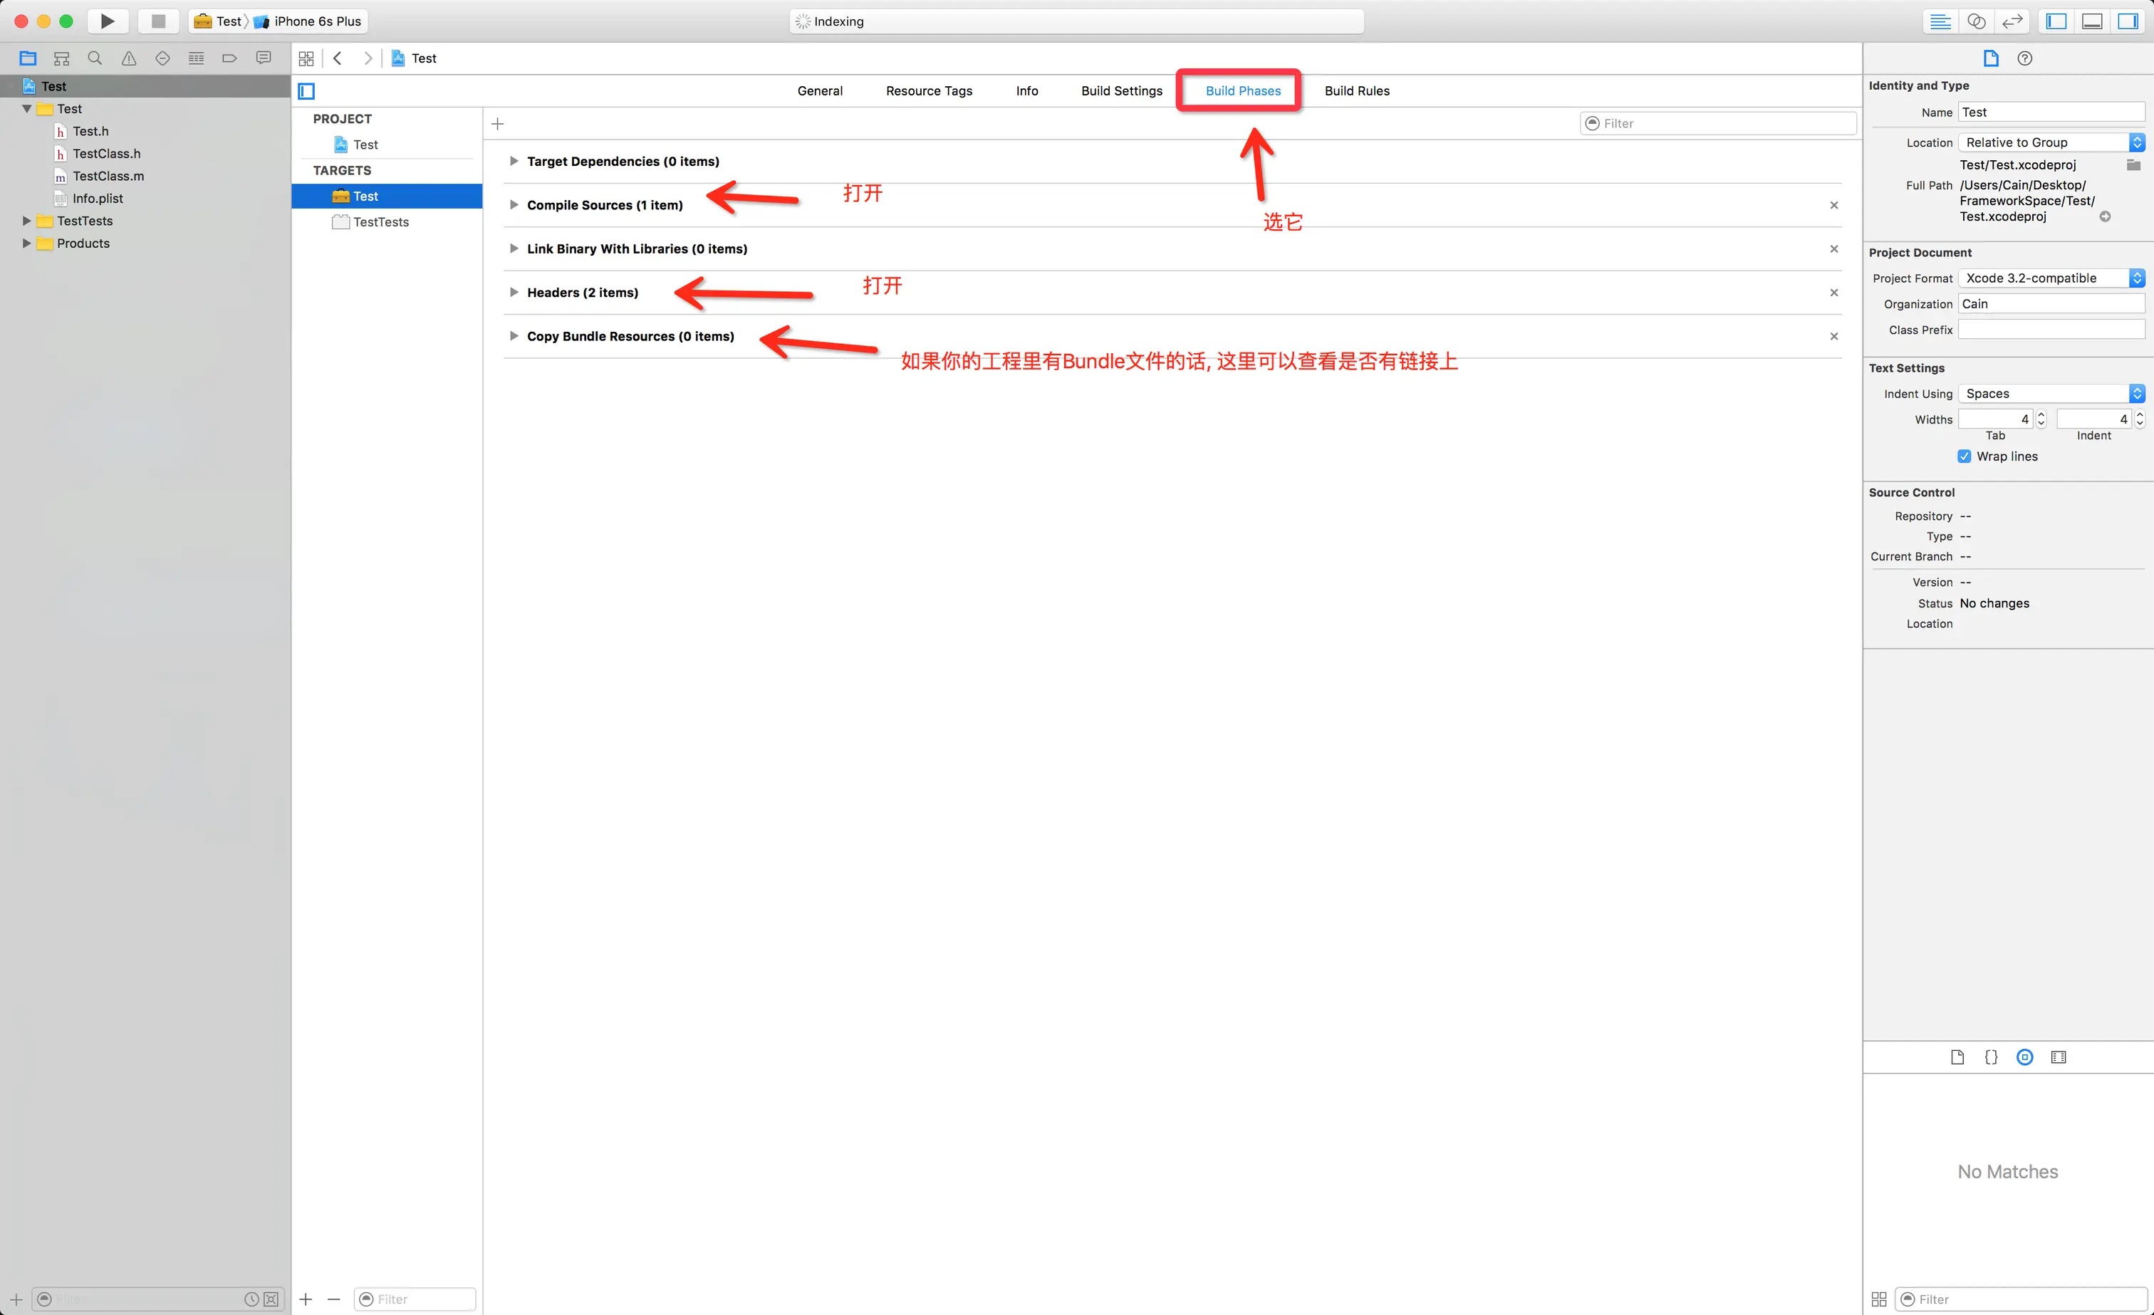Click the Stop button in toolbar

(x=158, y=21)
